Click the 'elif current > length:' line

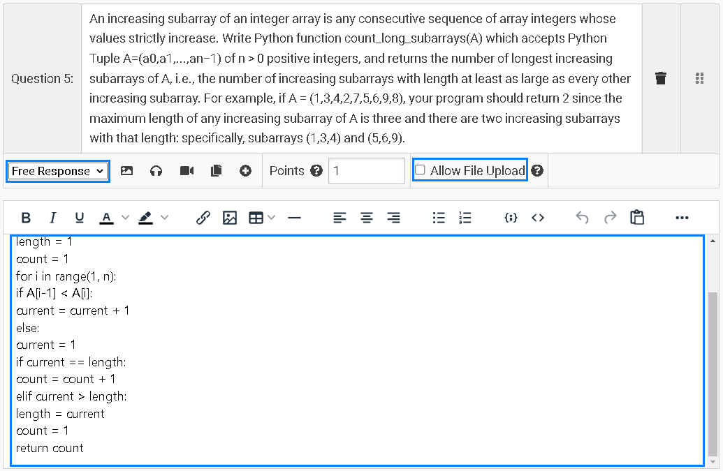(71, 396)
